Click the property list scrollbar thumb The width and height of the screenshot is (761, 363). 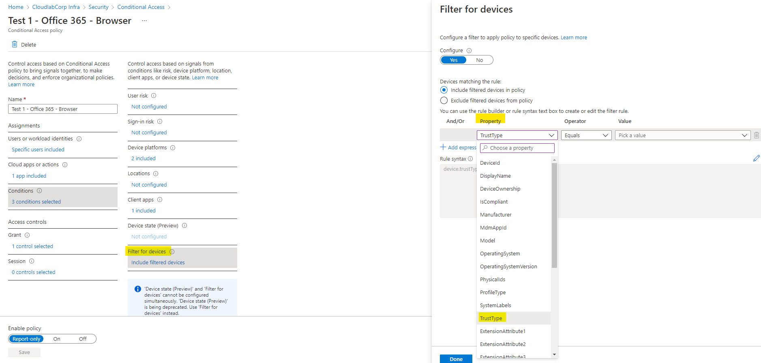[554, 215]
